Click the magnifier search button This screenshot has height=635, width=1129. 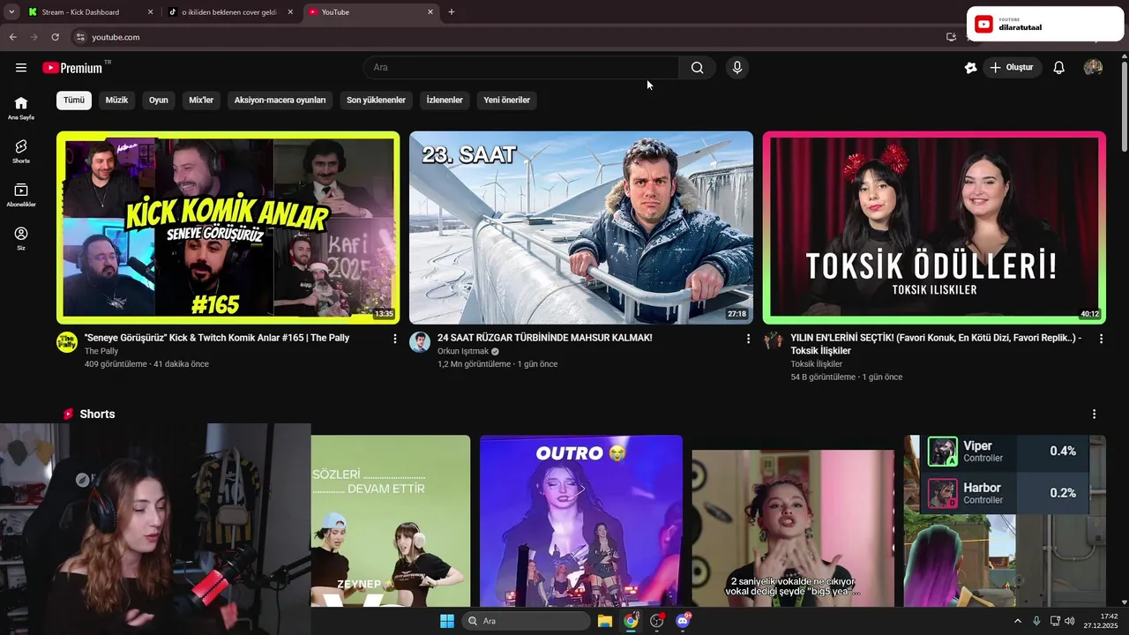coord(697,68)
